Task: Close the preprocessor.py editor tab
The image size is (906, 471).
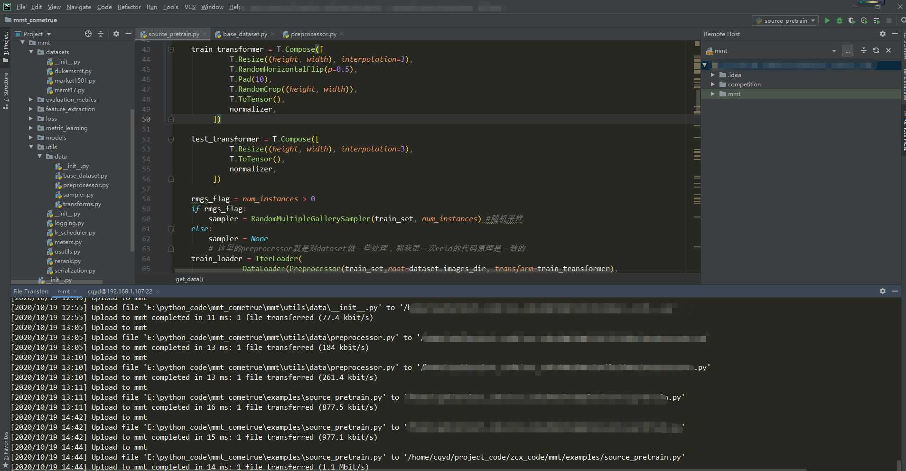Action: (342, 34)
